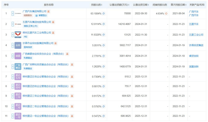Expand the 五菱汽车集团控股有限公司 row
This screenshot has width=208, height=122.
point(13,24)
